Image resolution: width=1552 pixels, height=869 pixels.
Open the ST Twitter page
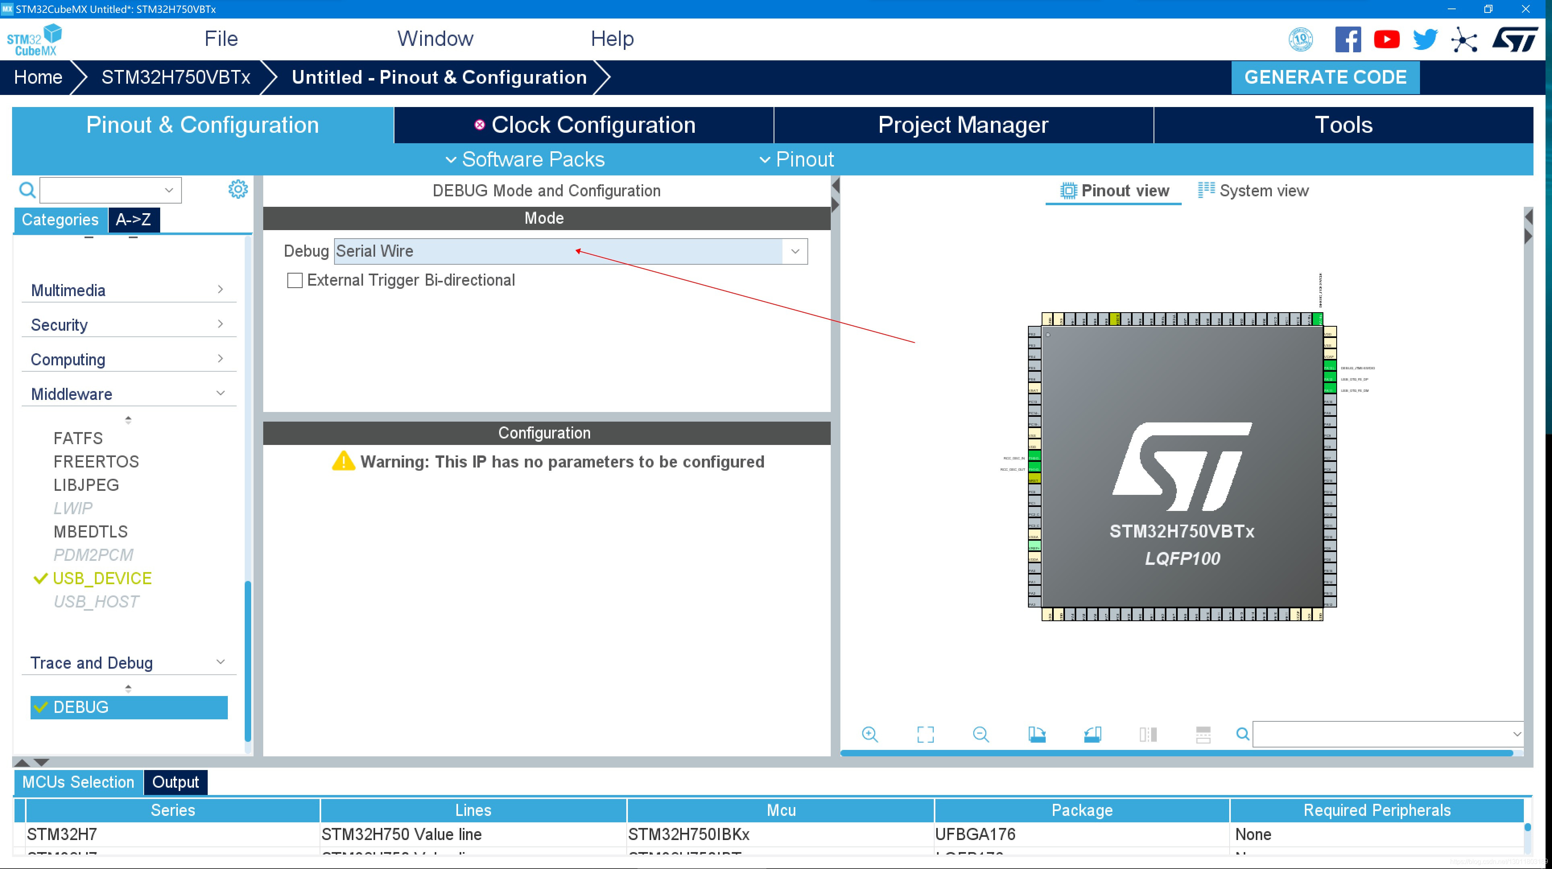(x=1426, y=40)
